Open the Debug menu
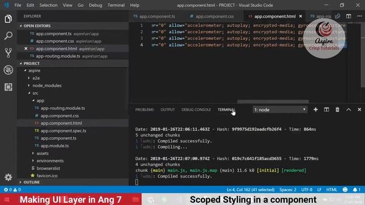This screenshot has height=205, width=365. pos(95,5)
